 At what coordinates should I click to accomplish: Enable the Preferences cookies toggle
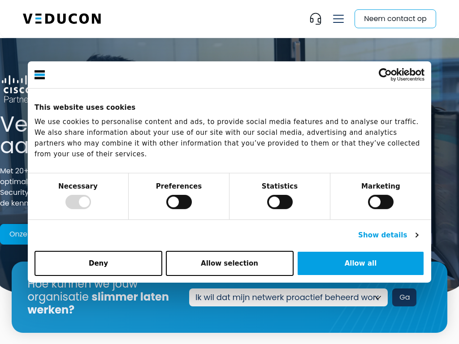tap(179, 202)
